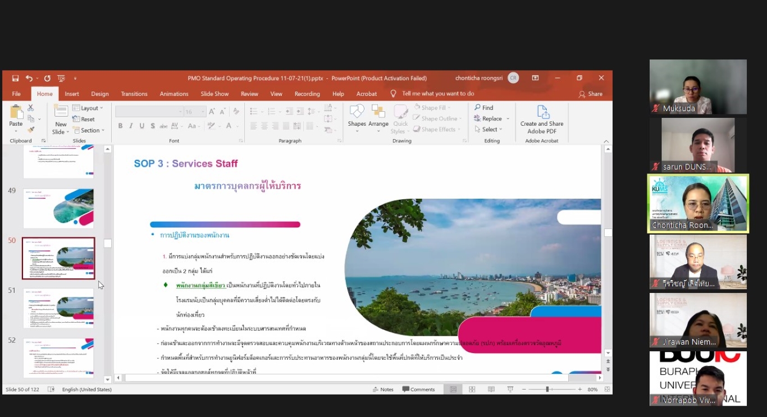Click Tell me what you want to do
This screenshot has height=417, width=767.
tap(438, 94)
